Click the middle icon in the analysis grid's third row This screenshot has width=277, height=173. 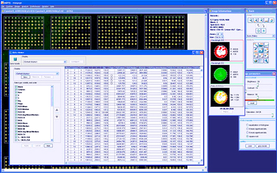tap(261, 56)
